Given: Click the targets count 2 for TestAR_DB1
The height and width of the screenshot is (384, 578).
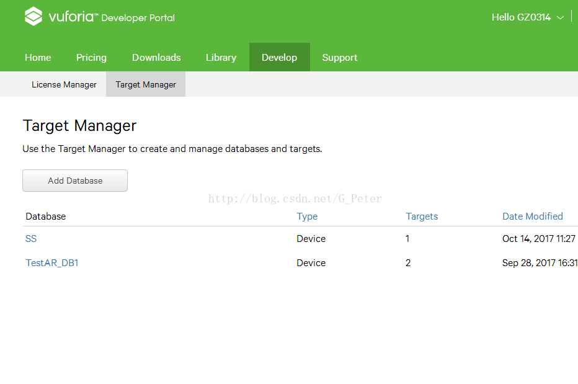Looking at the screenshot, I should (408, 262).
